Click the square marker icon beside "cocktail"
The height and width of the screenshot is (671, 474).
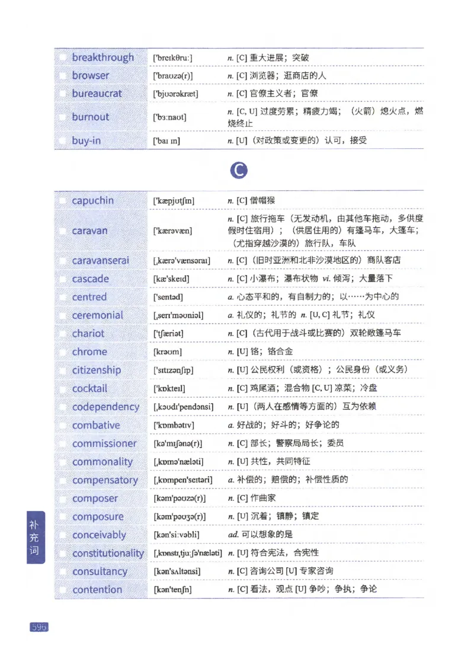63,389
